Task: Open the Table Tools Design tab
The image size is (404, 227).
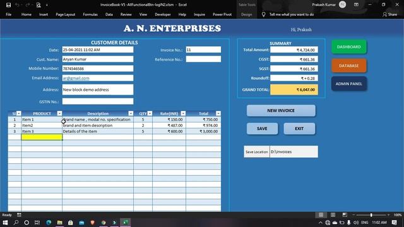Action: coord(247,15)
